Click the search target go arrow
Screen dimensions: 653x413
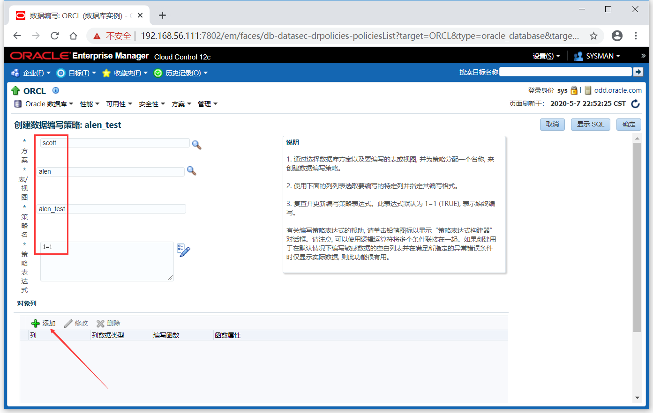point(638,72)
